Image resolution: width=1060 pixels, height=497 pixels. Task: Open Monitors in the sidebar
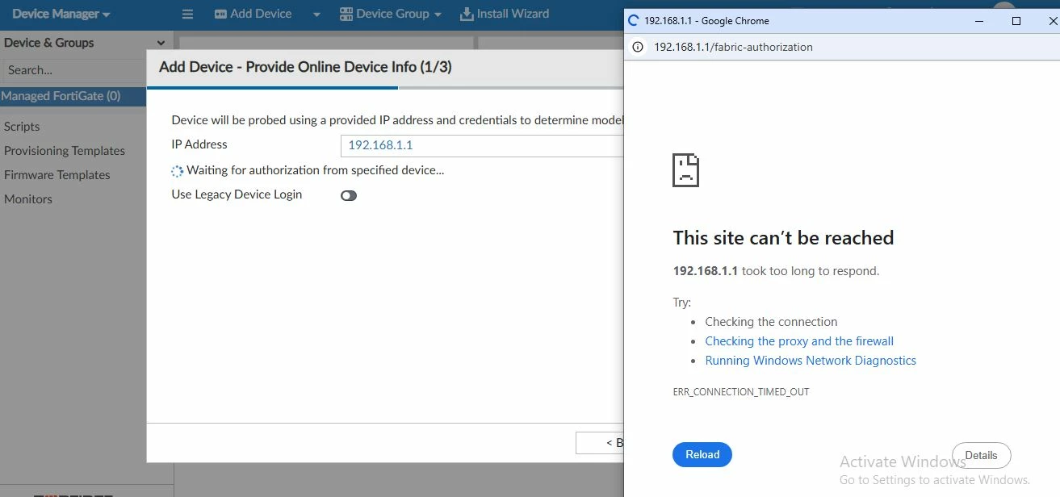point(28,199)
